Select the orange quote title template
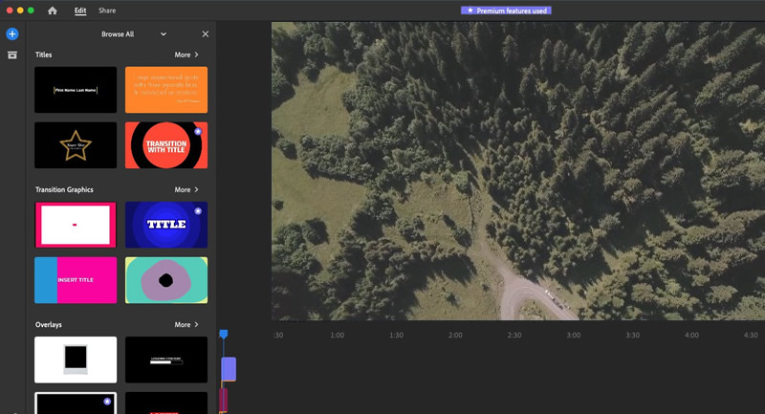The height and width of the screenshot is (414, 765). click(166, 90)
